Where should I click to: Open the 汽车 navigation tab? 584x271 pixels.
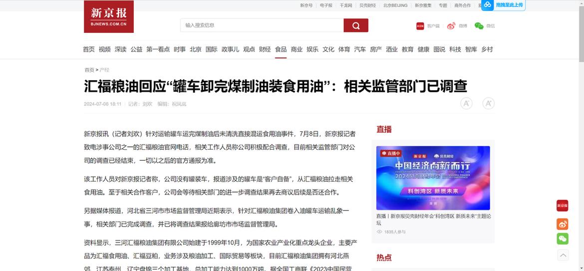(360, 49)
